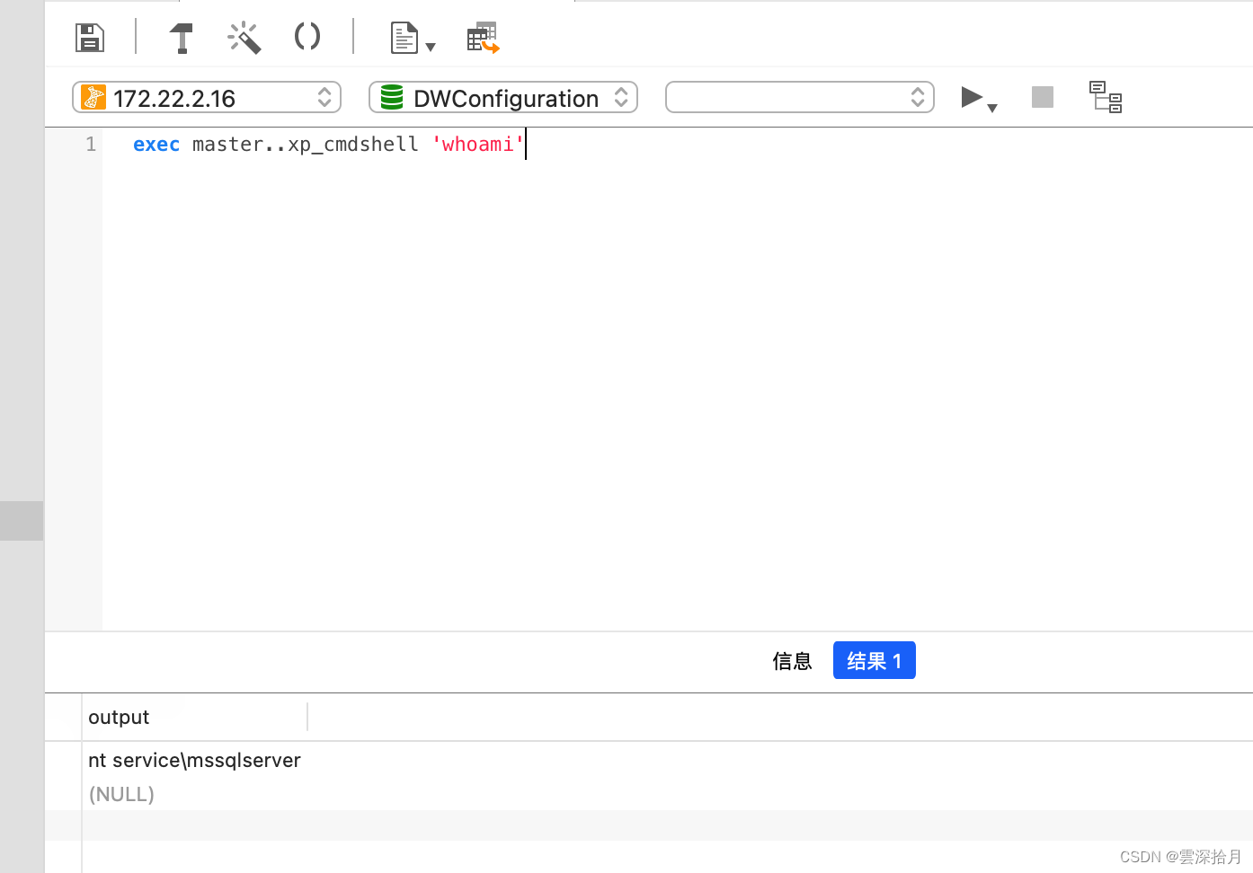Click line number 1 in the gutter
Viewport: 1253px width, 873px height.
(91, 145)
